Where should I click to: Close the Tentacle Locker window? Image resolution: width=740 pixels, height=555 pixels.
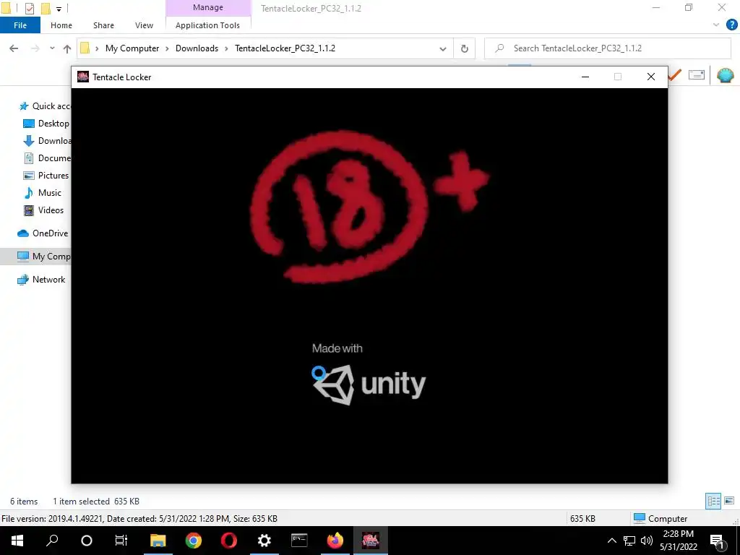coord(651,77)
